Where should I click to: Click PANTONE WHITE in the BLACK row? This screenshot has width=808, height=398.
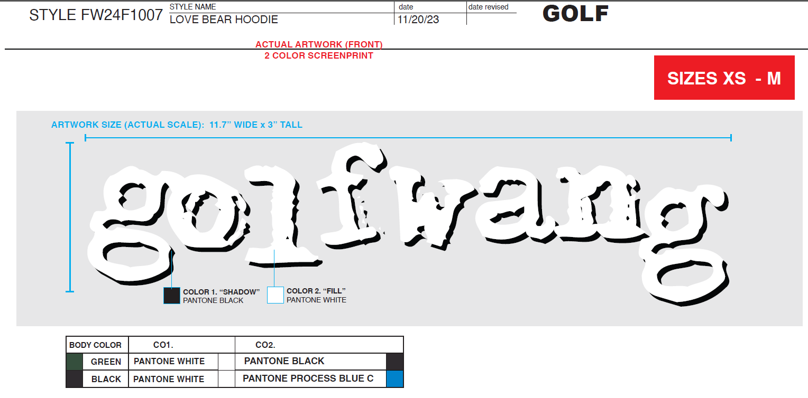[169, 379]
